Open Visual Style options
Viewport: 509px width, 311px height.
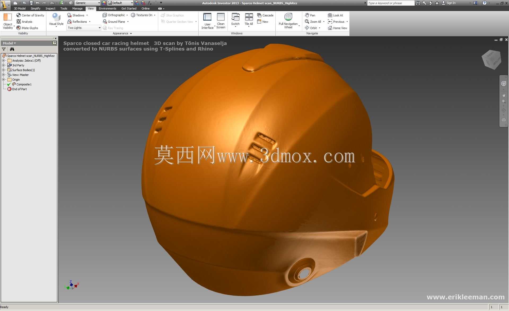coord(56,20)
